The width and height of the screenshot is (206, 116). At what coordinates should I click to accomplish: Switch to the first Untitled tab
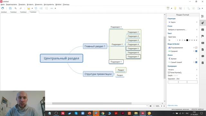pyautogui.click(x=4, y=12)
